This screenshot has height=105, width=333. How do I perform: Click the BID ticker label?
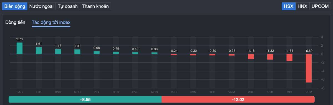(39, 92)
